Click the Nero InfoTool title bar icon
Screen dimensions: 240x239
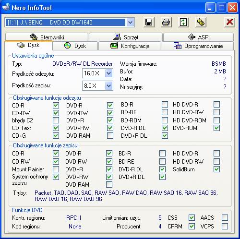(6, 7)
